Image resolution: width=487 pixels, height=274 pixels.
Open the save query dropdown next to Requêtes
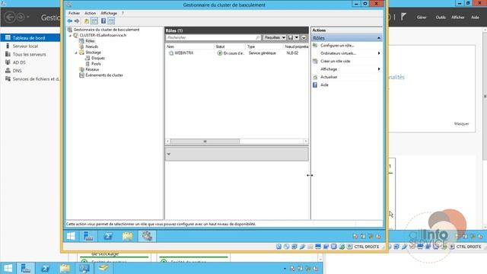click(x=297, y=37)
